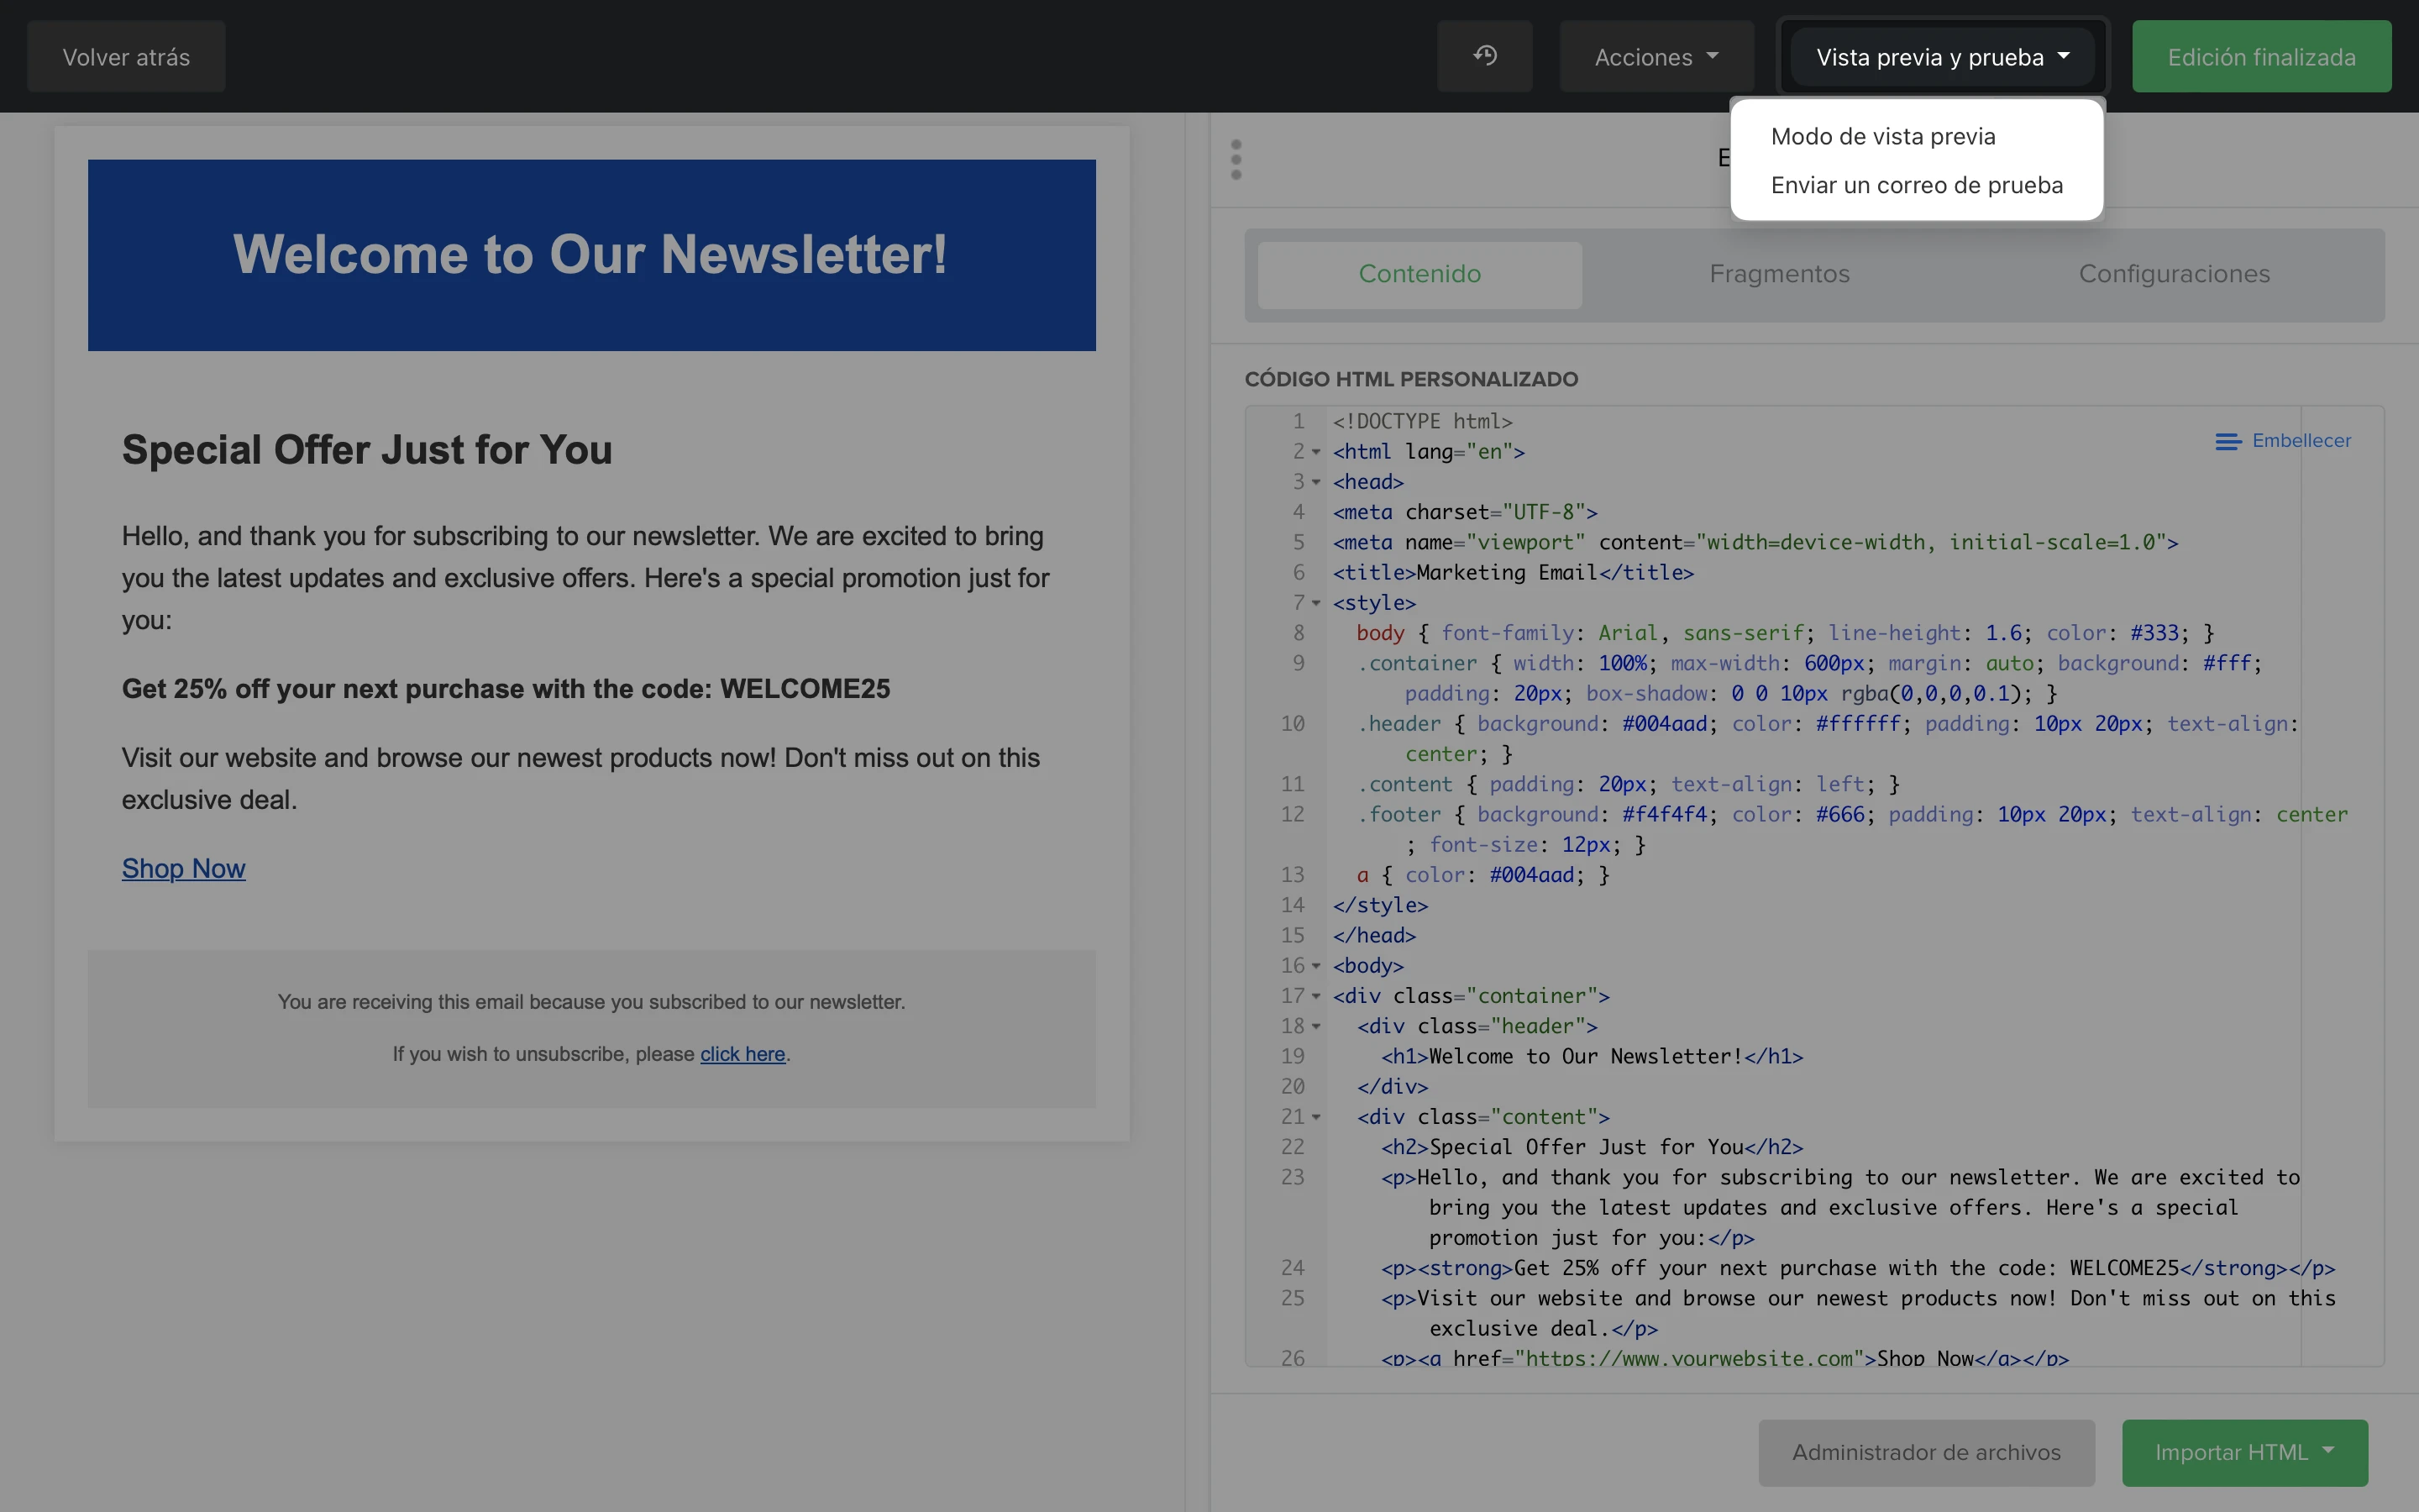Collapse the content div on line 21
The width and height of the screenshot is (2419, 1512).
pyautogui.click(x=1316, y=1117)
